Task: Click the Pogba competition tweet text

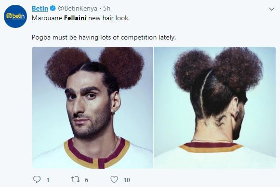Action: [x=104, y=37]
